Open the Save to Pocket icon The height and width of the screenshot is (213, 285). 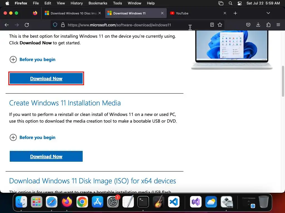click(248, 25)
